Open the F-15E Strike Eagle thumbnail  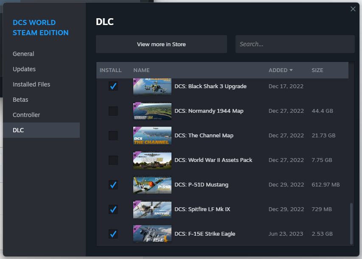(x=152, y=234)
